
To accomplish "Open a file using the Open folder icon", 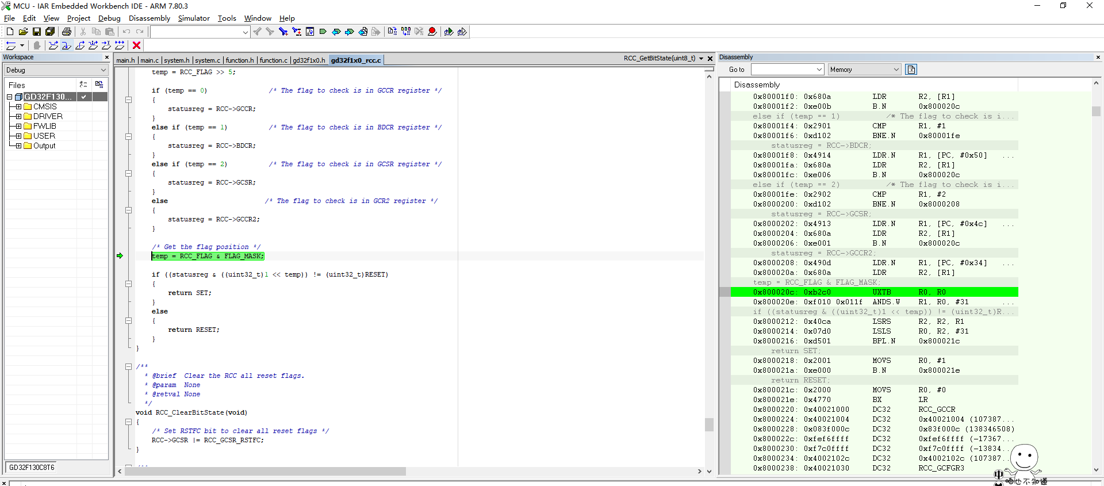I will [x=23, y=32].
